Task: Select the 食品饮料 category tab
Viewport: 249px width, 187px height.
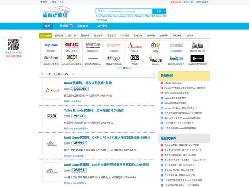Action: coord(164,36)
